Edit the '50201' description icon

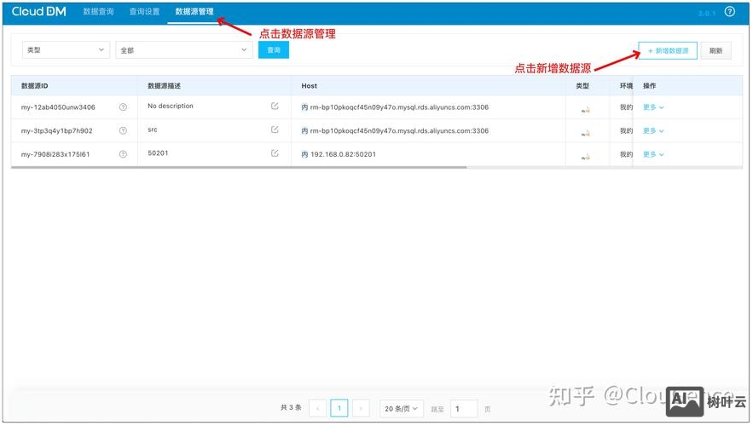pyautogui.click(x=275, y=153)
